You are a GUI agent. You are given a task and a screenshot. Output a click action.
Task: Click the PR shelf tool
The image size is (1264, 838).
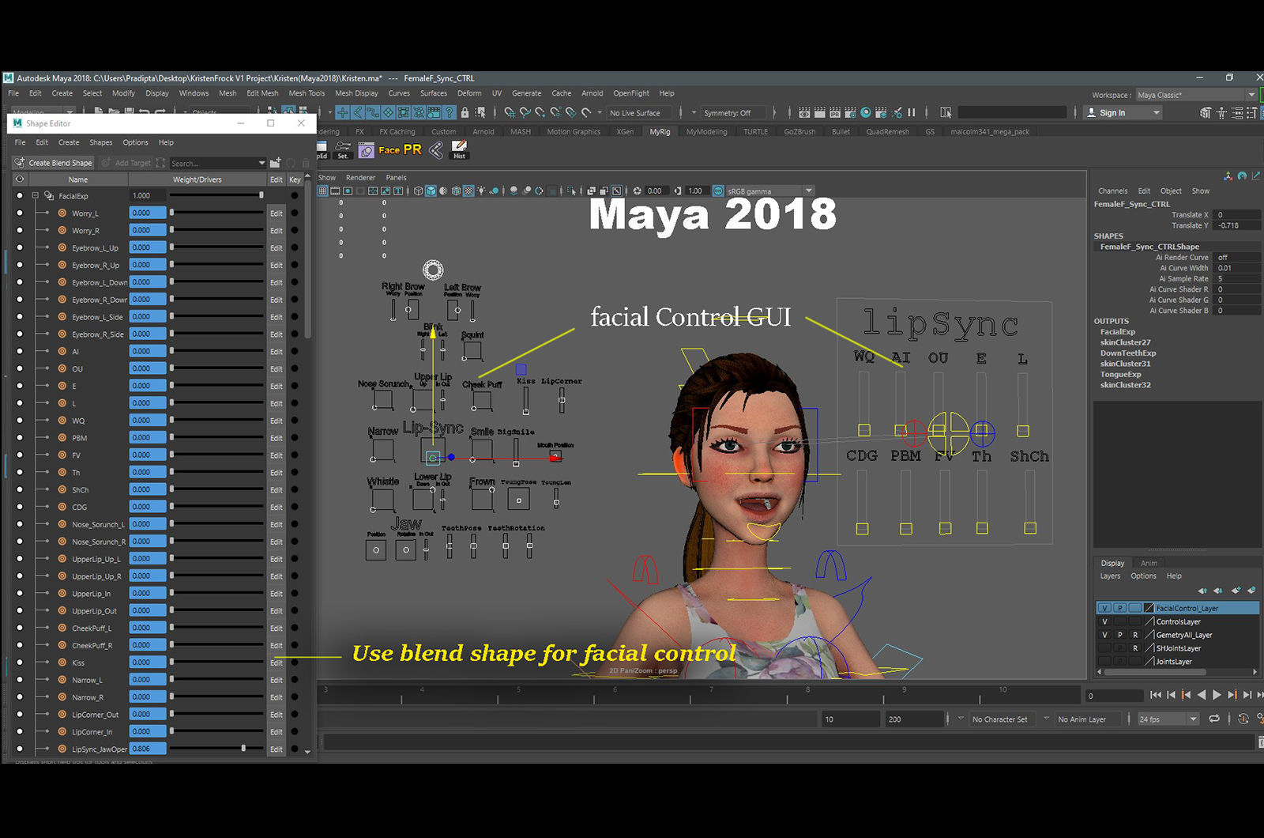(412, 149)
